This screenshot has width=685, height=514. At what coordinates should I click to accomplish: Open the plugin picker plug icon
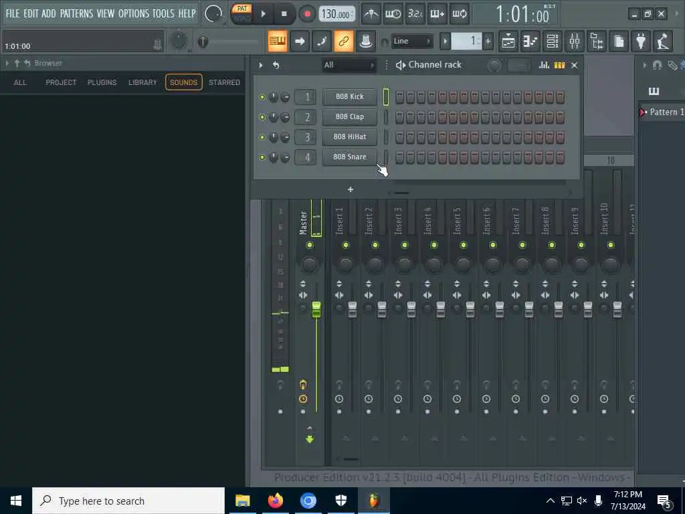click(x=641, y=41)
